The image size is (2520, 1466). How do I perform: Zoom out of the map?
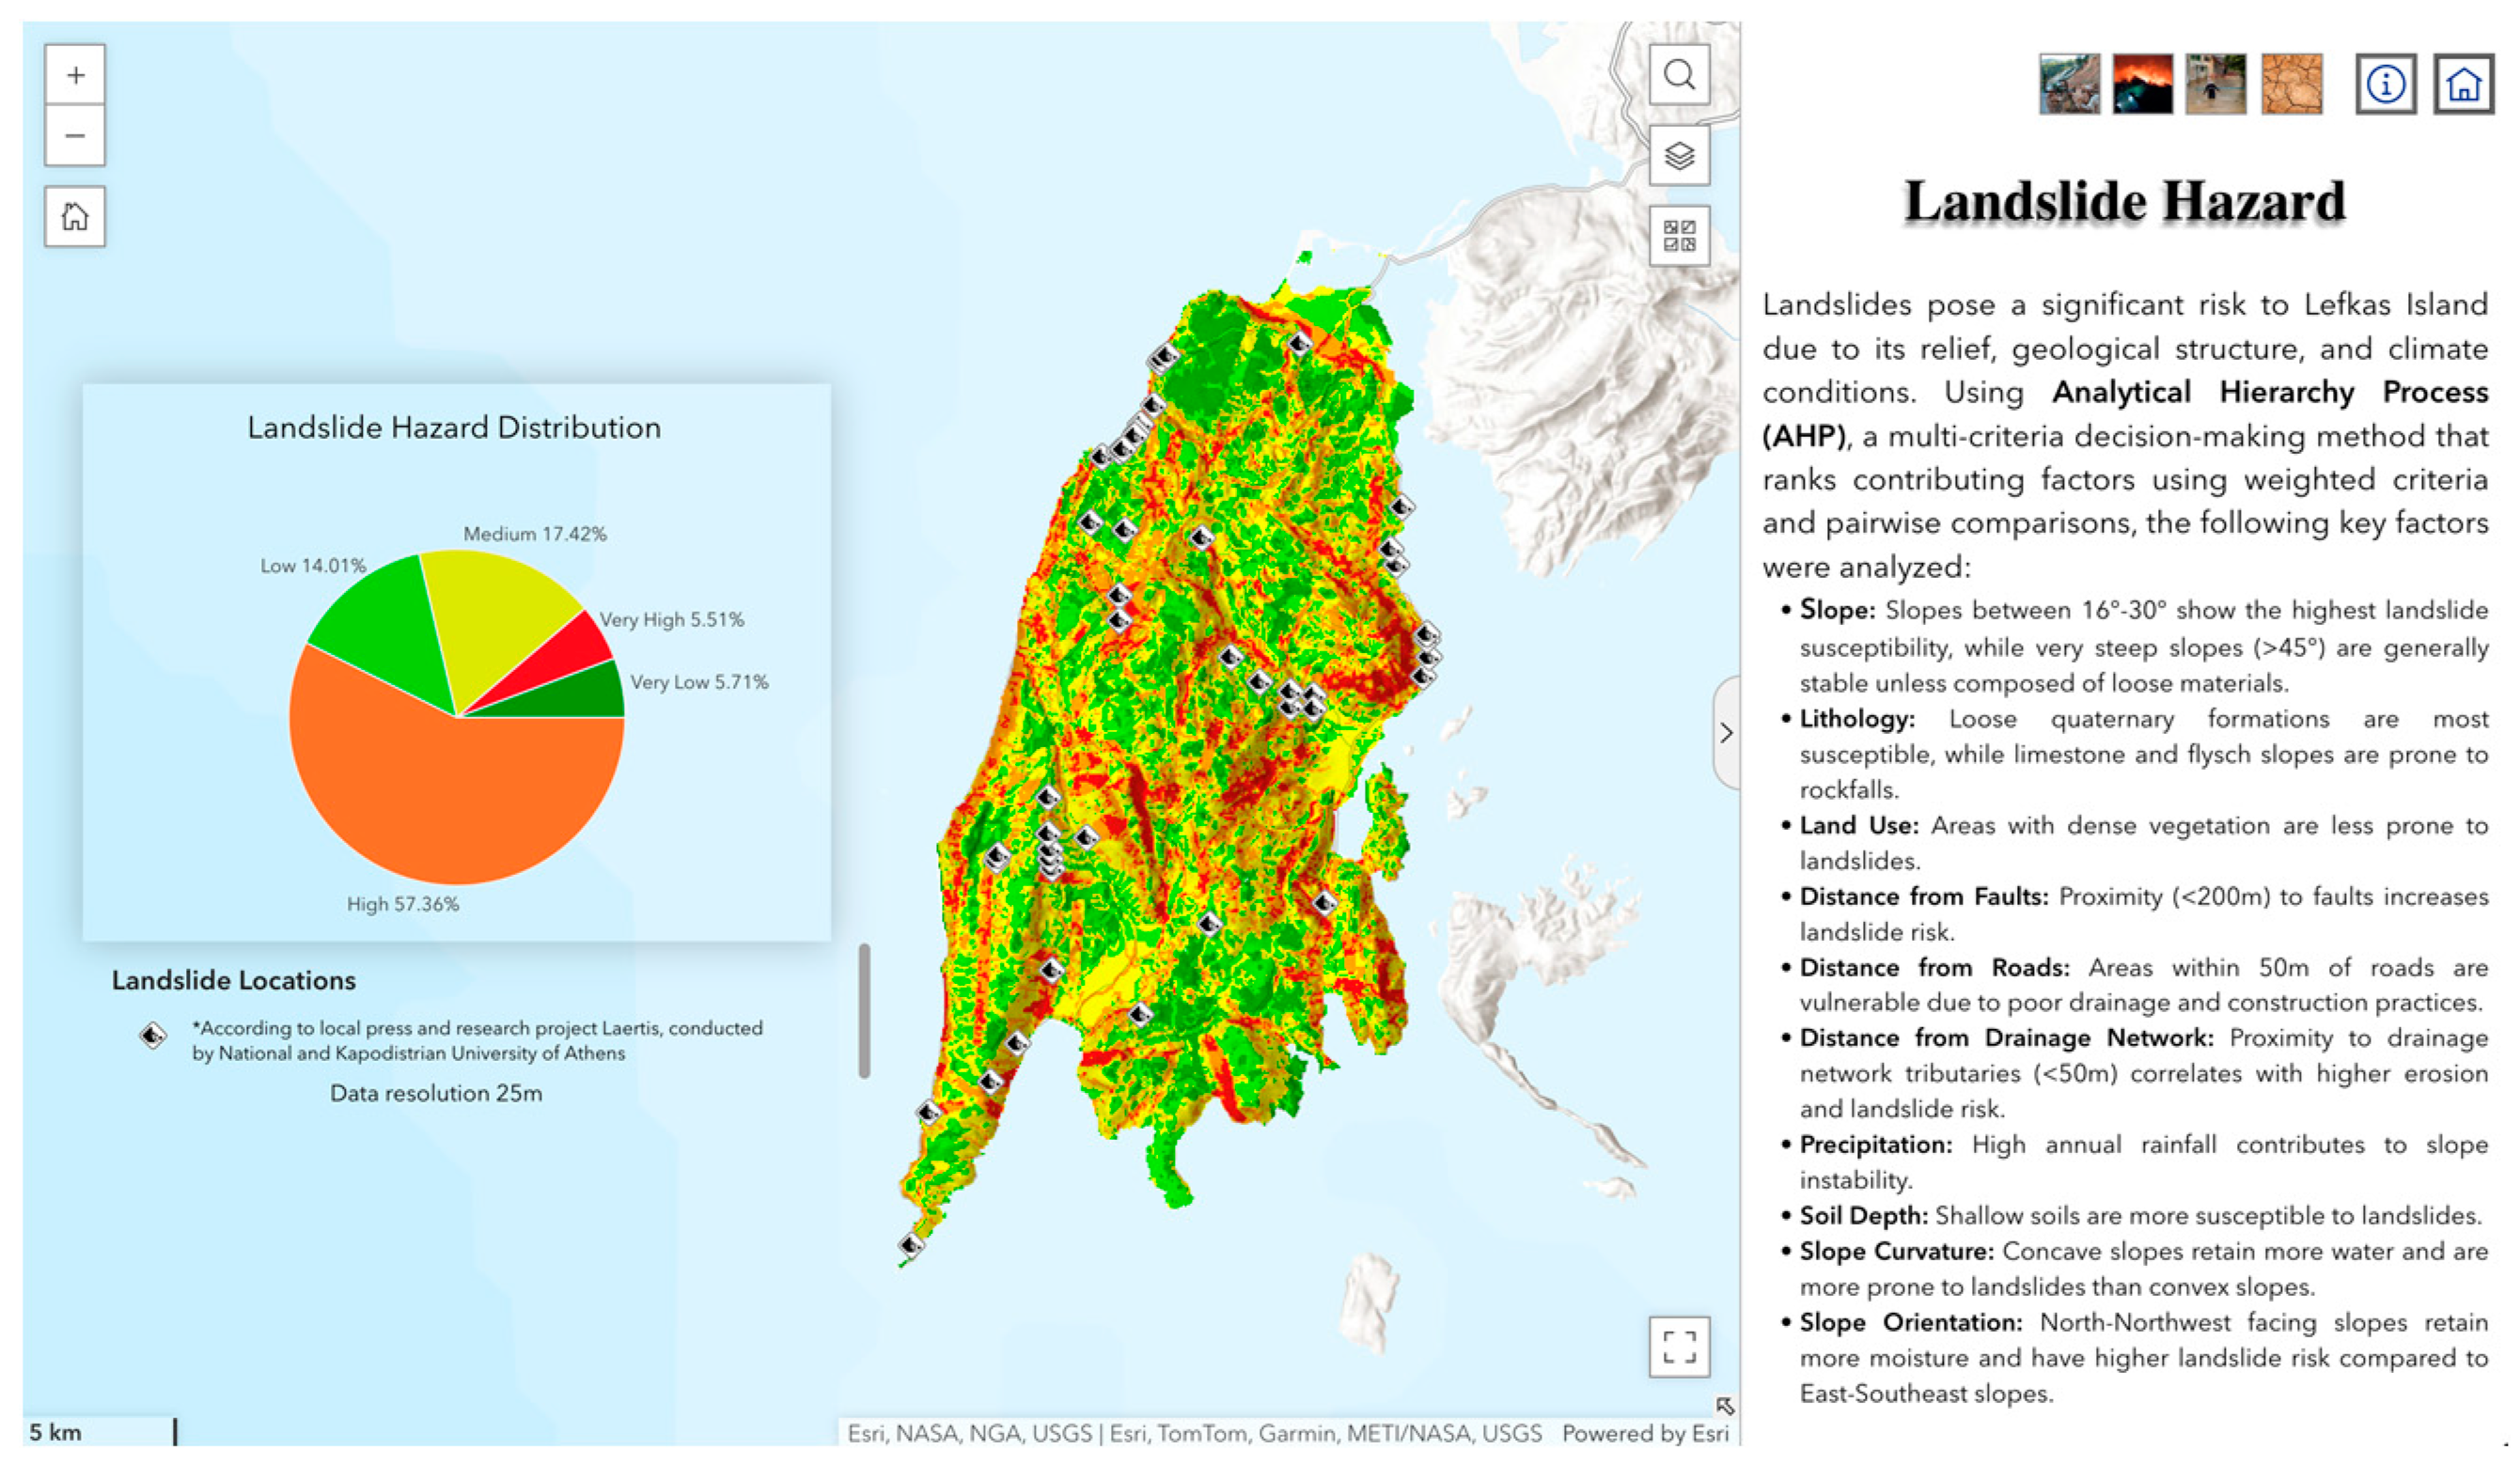tap(75, 136)
